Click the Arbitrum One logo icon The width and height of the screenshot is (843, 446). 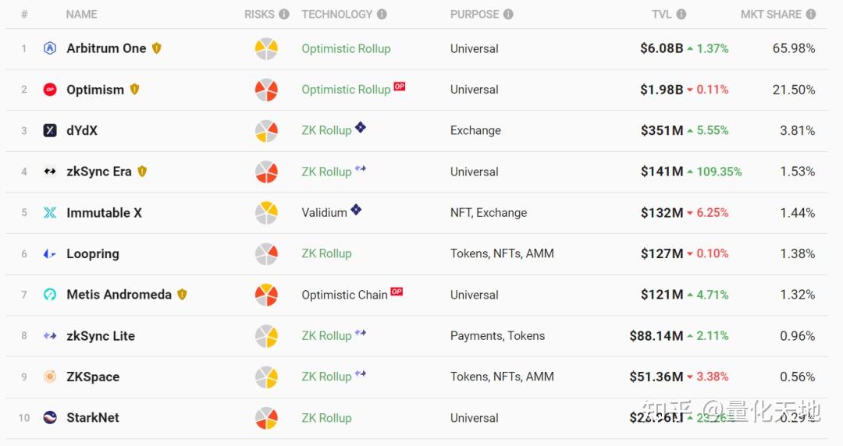tap(50, 48)
